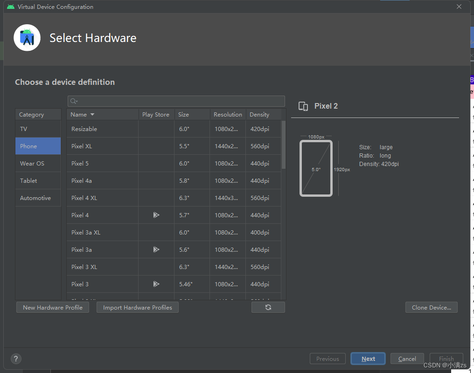
Task: Choose the Automotive category
Action: pos(35,198)
